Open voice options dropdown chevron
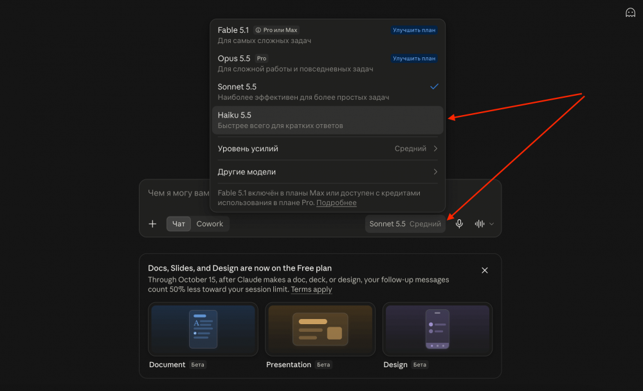643x391 pixels. pos(492,224)
